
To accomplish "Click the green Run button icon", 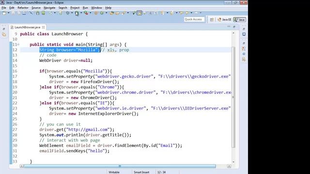I will [77, 13].
